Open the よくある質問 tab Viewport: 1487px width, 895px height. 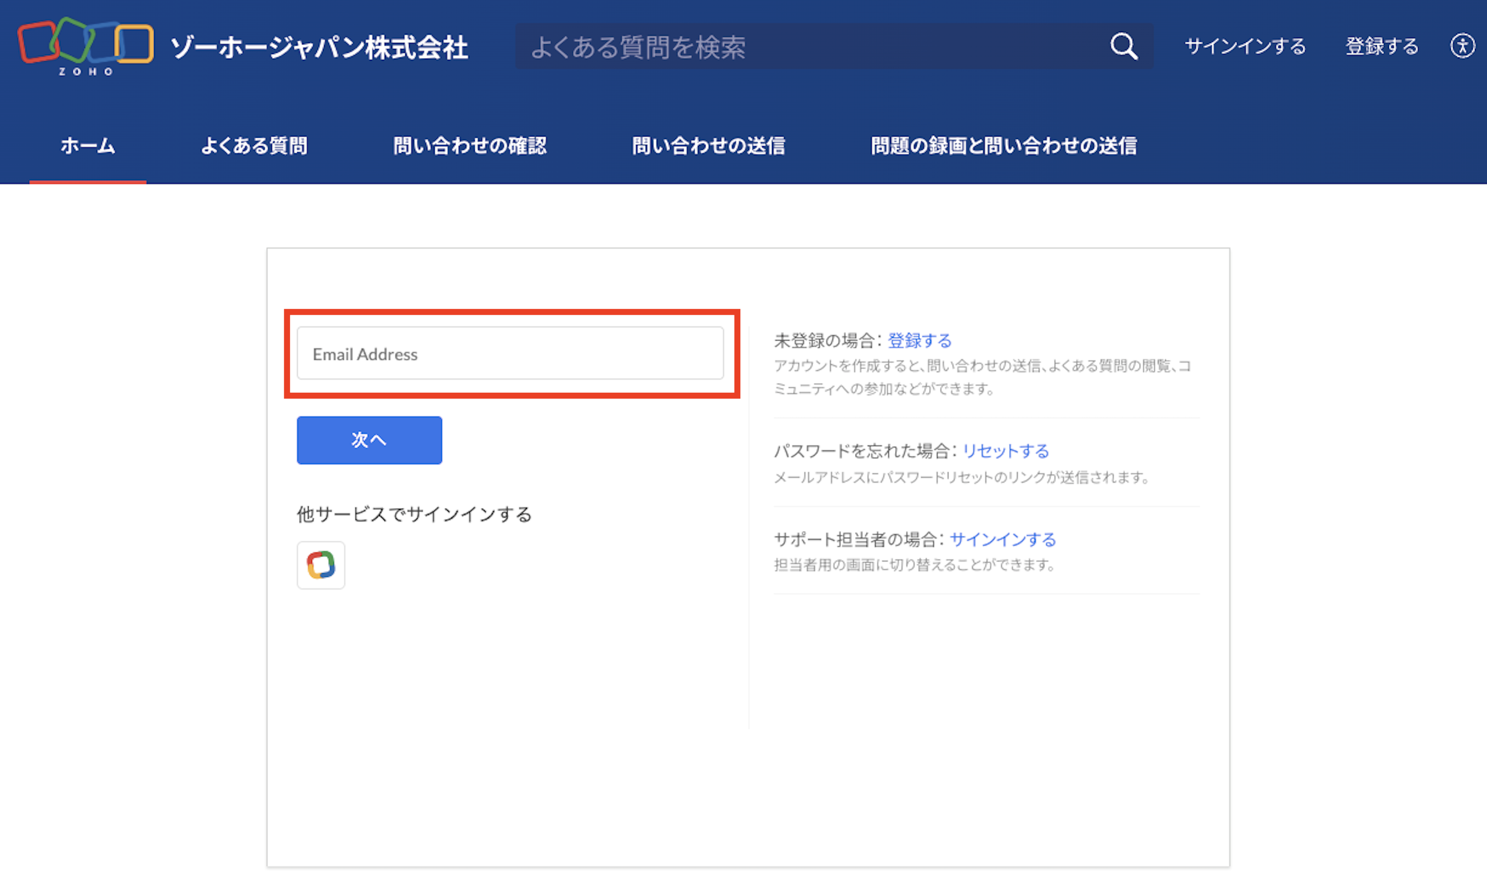pos(254,146)
